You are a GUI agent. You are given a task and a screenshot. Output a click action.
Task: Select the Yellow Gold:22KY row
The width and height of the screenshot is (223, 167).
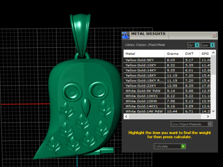167,85
